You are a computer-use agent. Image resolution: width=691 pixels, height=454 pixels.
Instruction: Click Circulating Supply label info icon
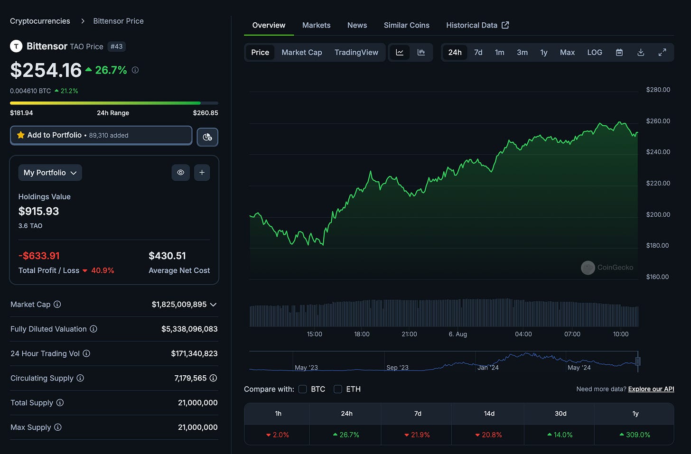point(80,378)
